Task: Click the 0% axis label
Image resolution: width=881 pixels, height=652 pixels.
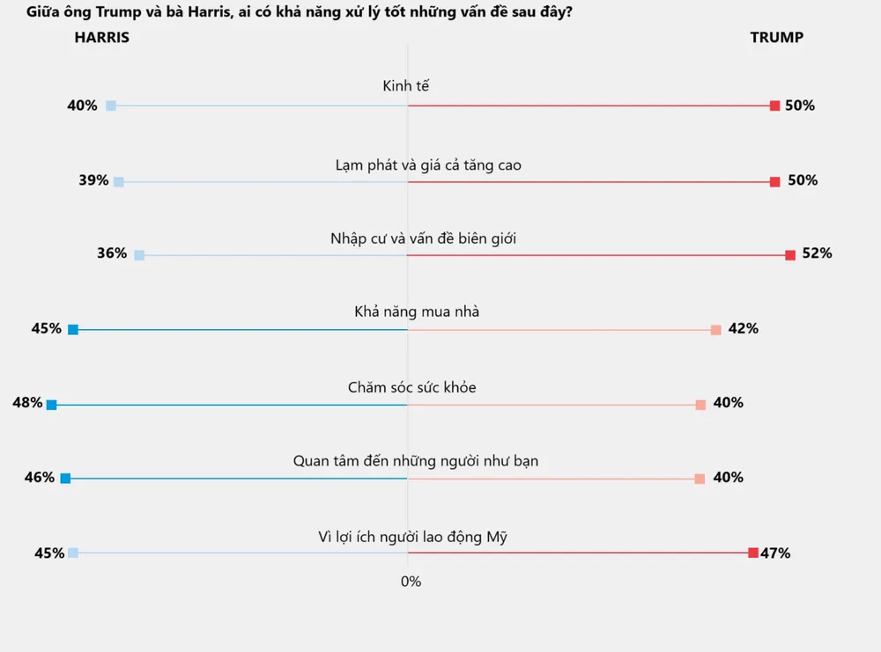Action: coord(411,582)
